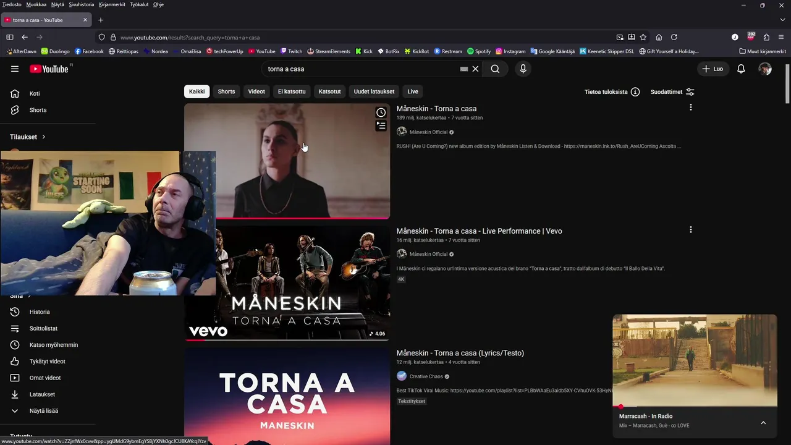
Task: Open Måneskin Official channel under first result
Action: coord(428,132)
